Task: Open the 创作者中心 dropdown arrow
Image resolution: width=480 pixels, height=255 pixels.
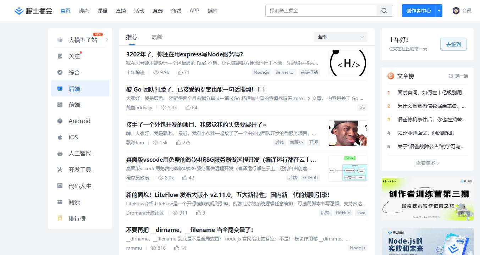Action: tap(439, 11)
